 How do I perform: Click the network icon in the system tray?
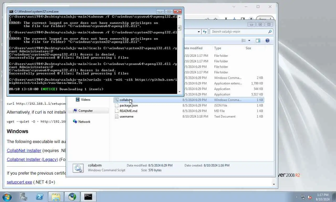coord(303,197)
